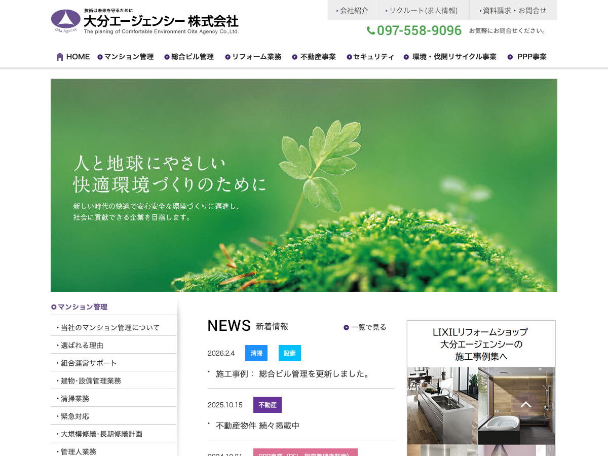Click the purple 不動産 category tag
This screenshot has height=456, width=608.
click(268, 405)
